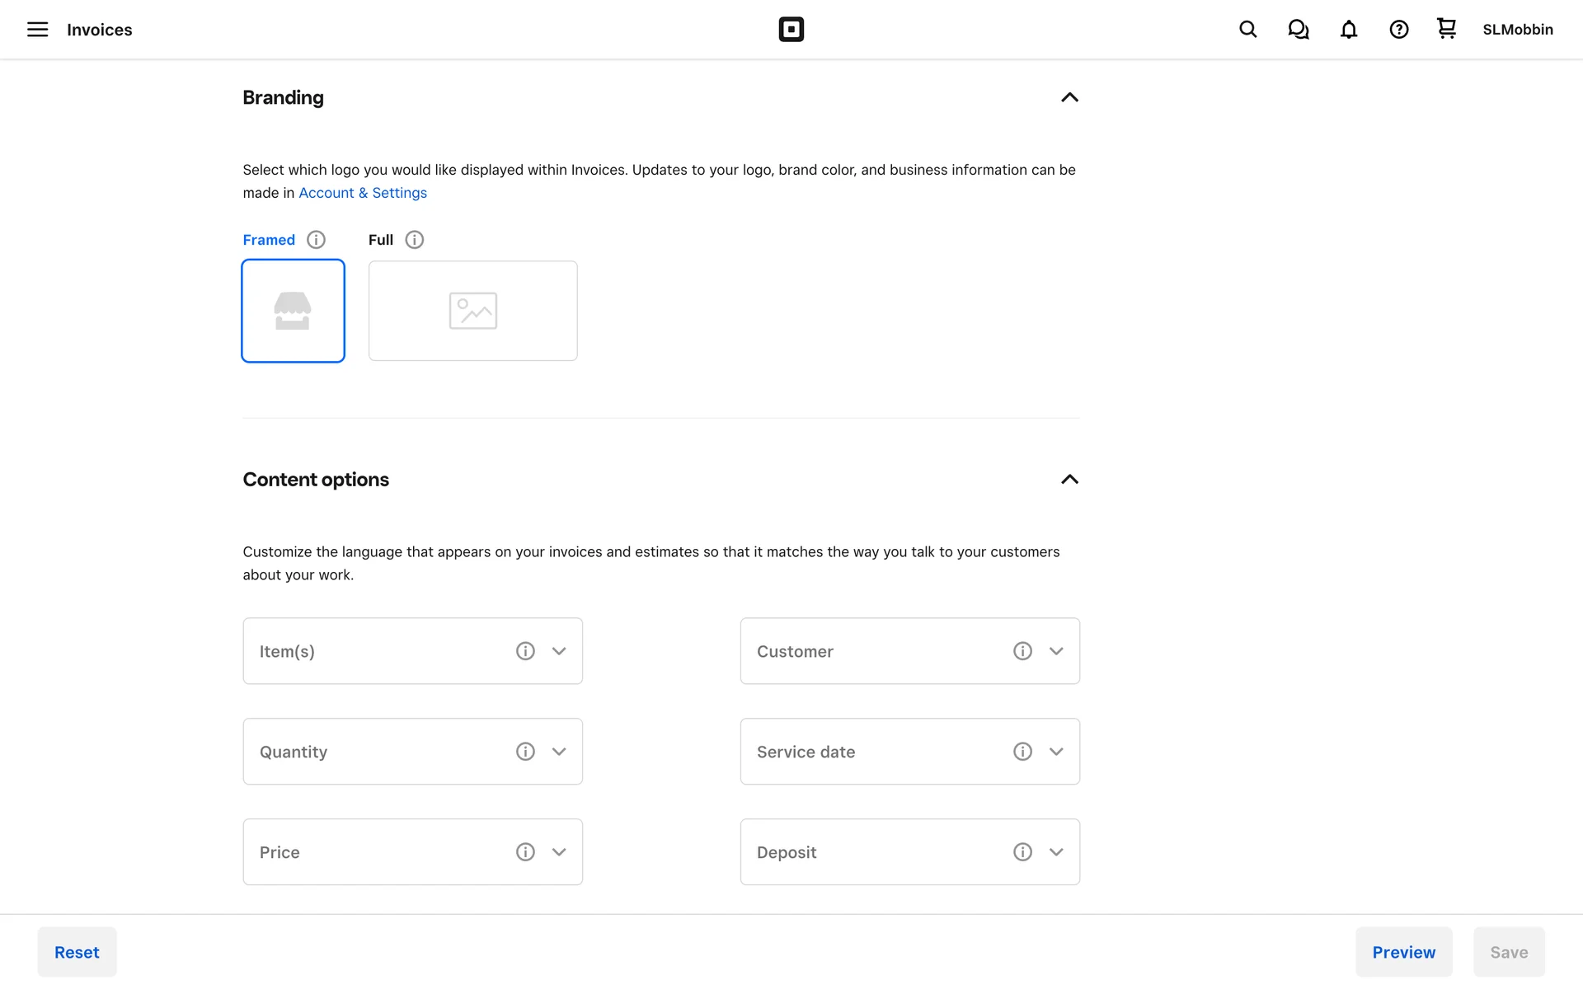Screen dimensions: 1583x989
Task: Click the help question mark icon
Action: coord(1398,30)
